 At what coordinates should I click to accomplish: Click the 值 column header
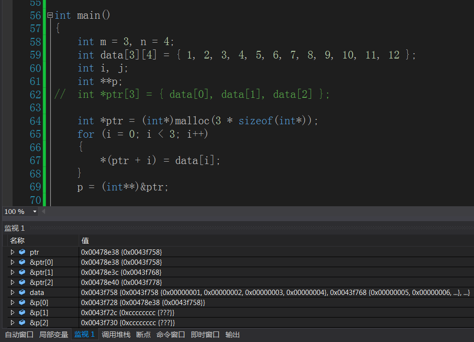point(276,240)
